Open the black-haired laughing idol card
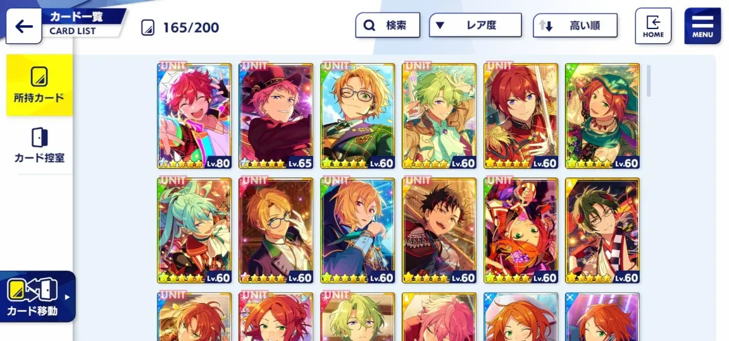729x341 pixels. (x=439, y=230)
